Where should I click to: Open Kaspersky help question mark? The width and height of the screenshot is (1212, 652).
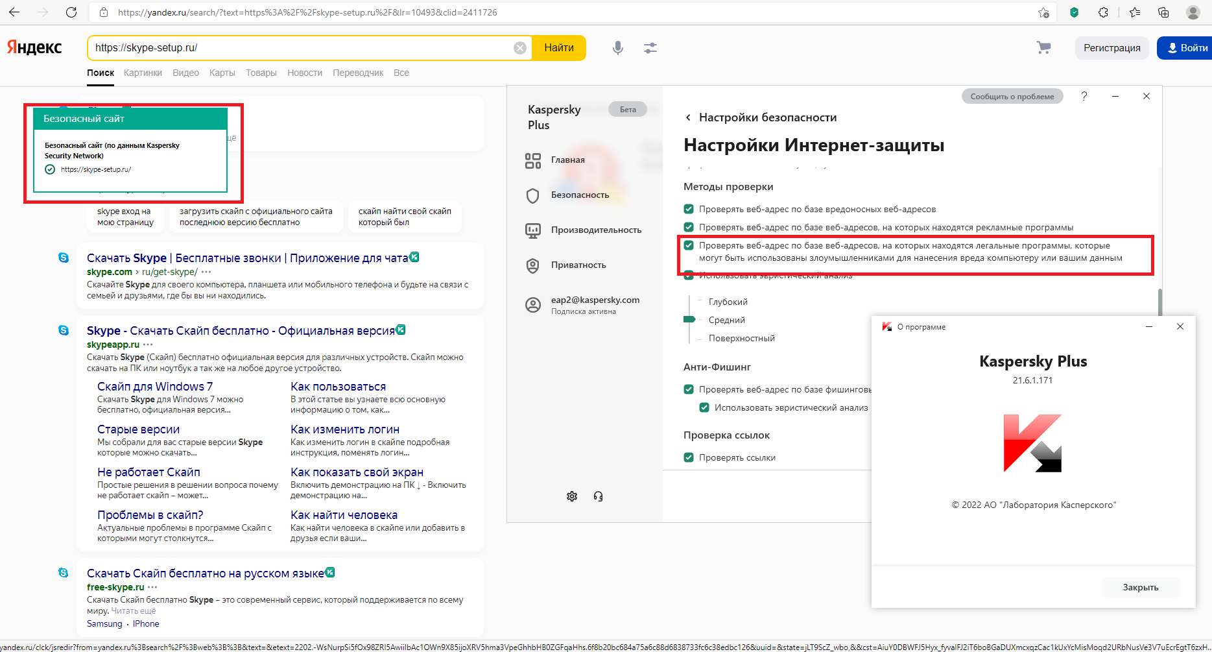tap(1084, 96)
